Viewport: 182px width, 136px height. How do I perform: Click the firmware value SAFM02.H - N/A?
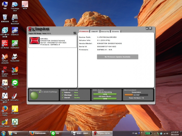(105, 50)
